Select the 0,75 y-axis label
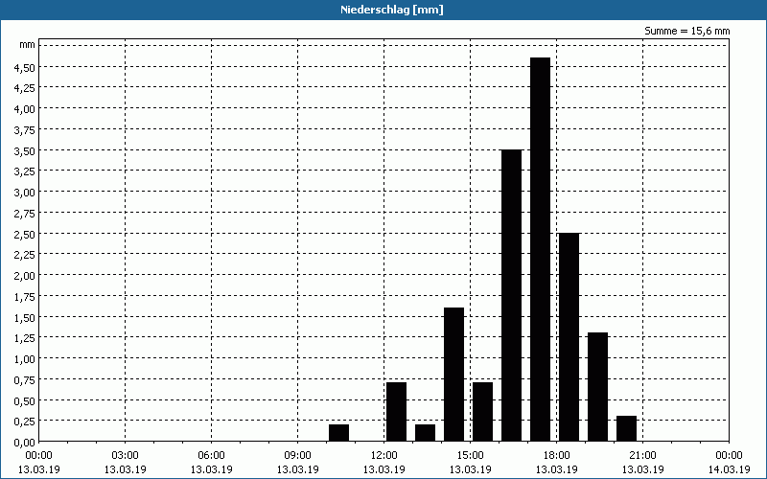767x479 pixels. pos(25,379)
